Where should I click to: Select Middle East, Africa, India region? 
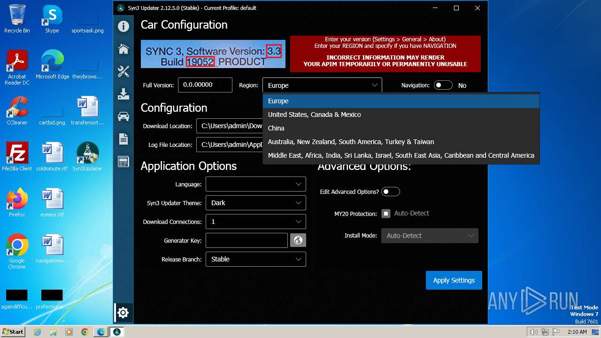[x=401, y=155]
